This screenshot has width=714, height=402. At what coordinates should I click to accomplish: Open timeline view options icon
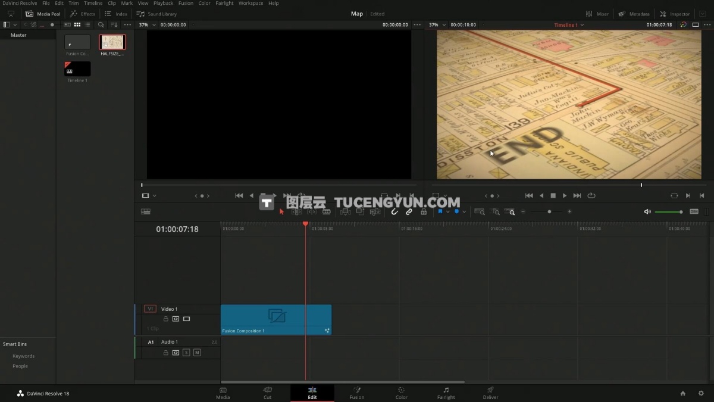click(146, 211)
